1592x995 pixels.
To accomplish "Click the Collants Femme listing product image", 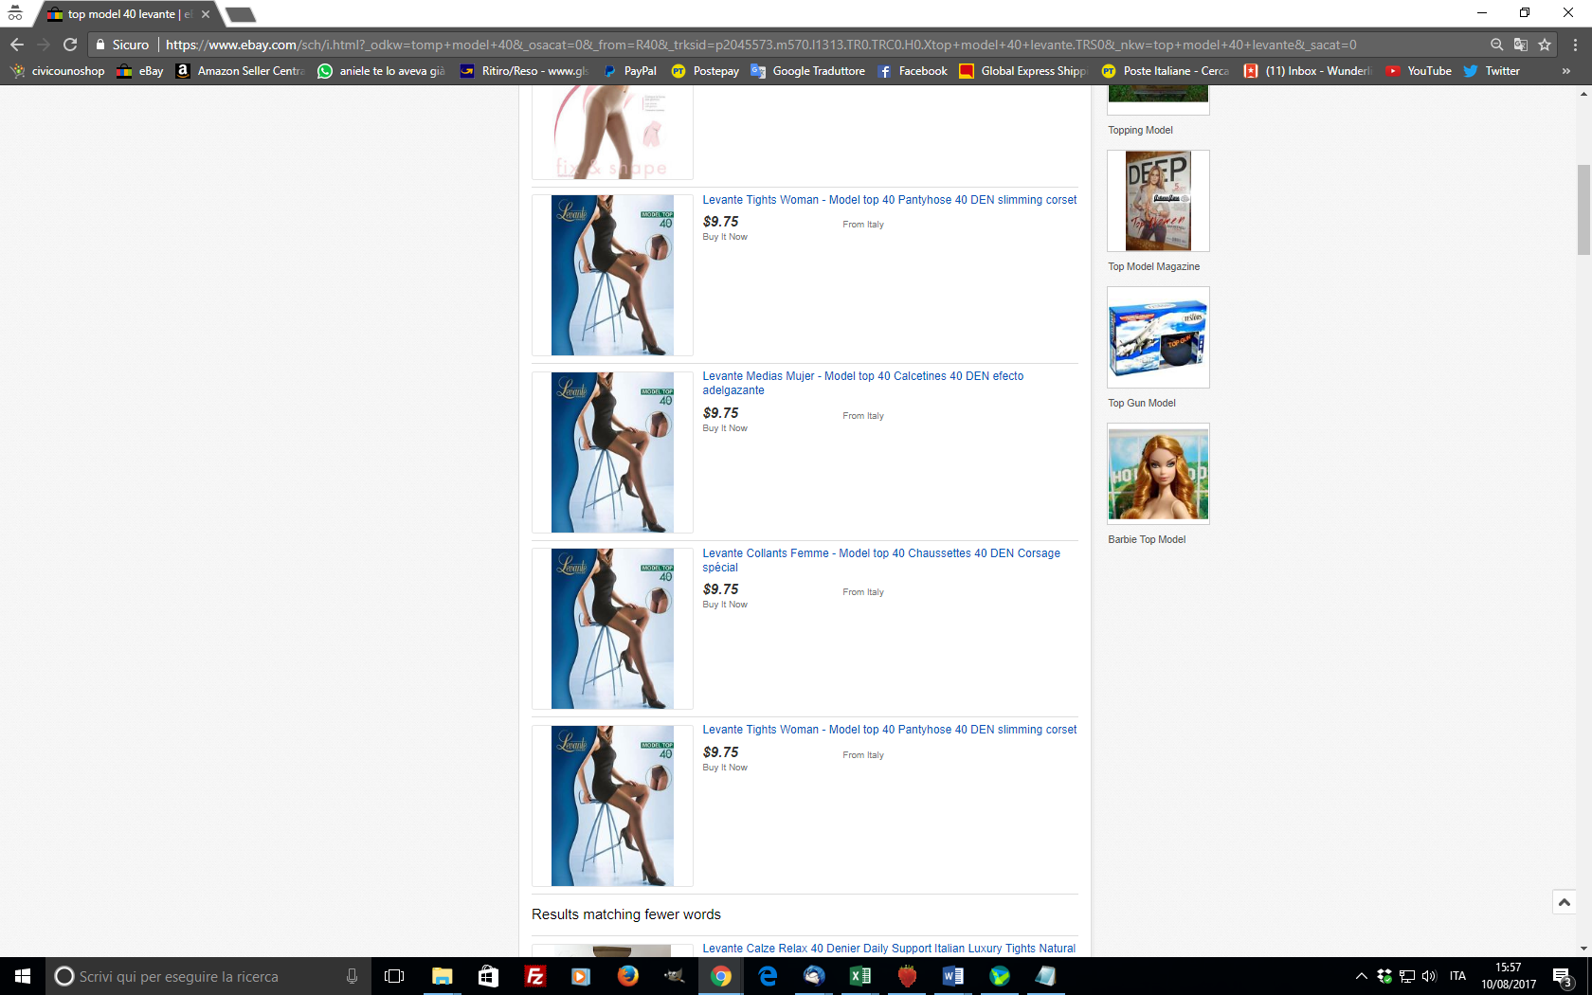I will click(x=612, y=628).
